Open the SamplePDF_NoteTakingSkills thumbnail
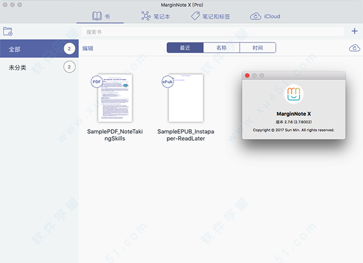Viewport: 363px width, 263px height. tap(115, 98)
